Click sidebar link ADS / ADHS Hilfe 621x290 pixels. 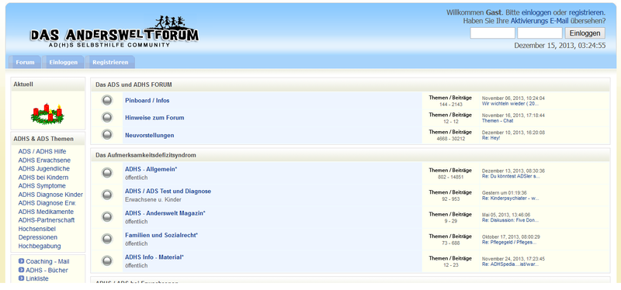tap(42, 151)
